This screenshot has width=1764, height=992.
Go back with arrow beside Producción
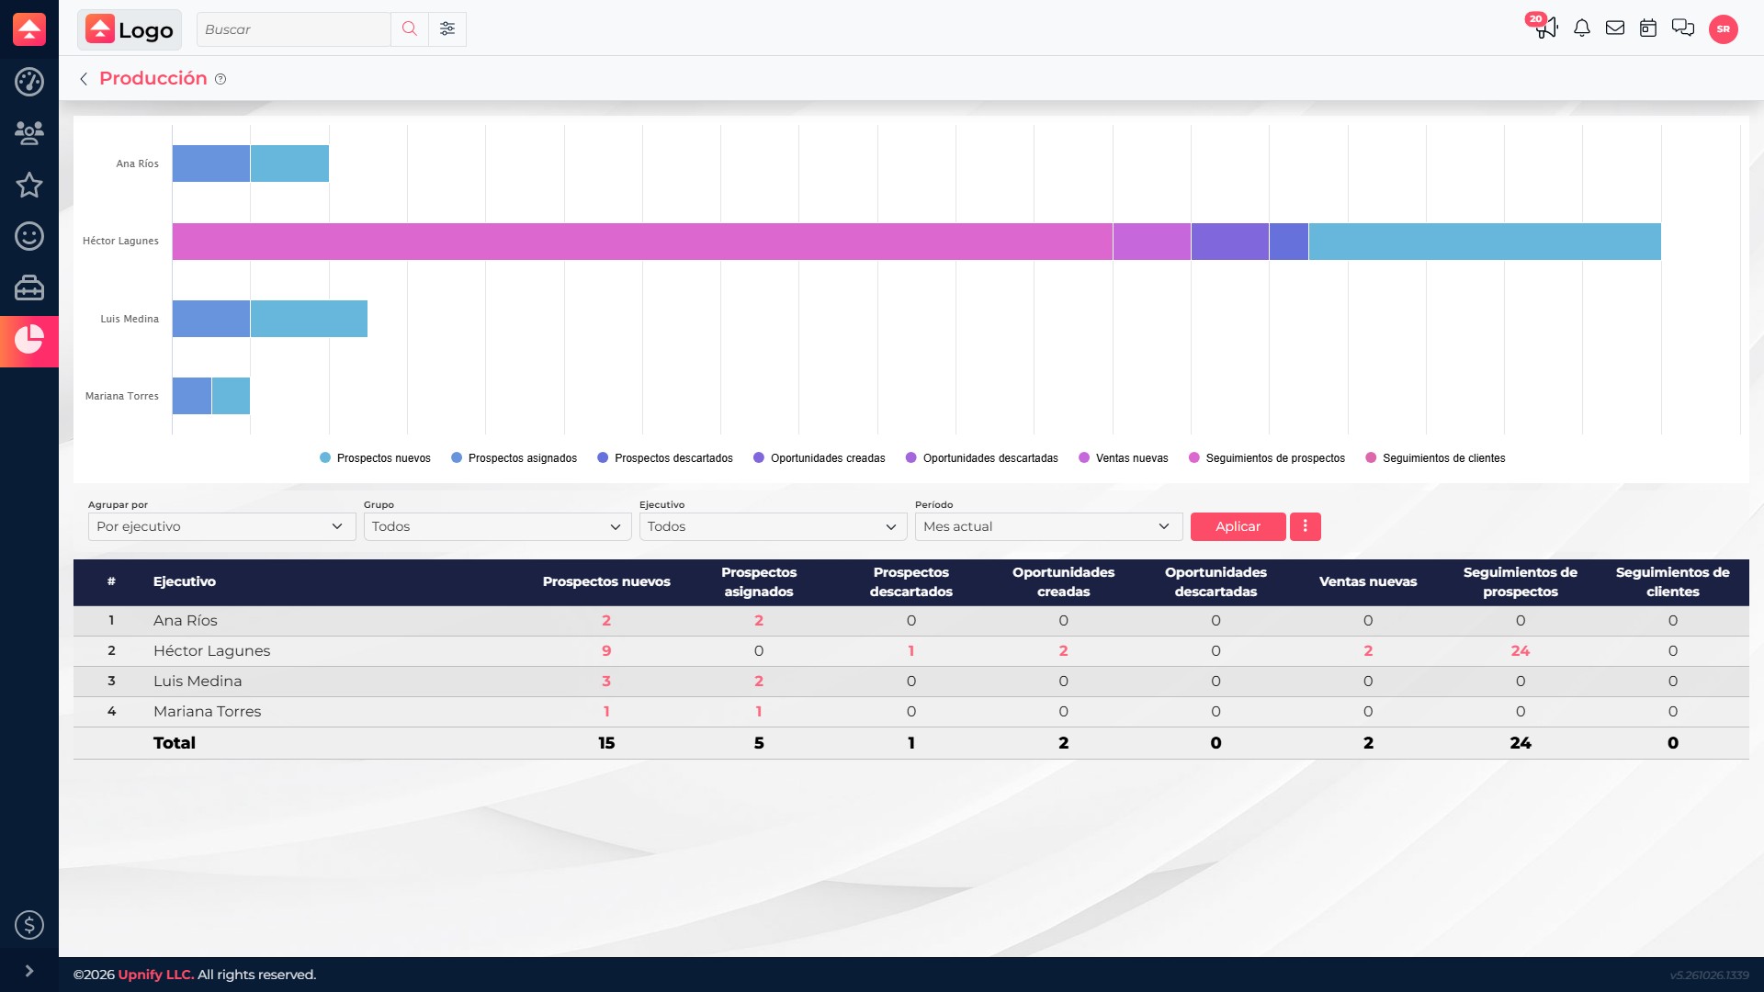84,79
